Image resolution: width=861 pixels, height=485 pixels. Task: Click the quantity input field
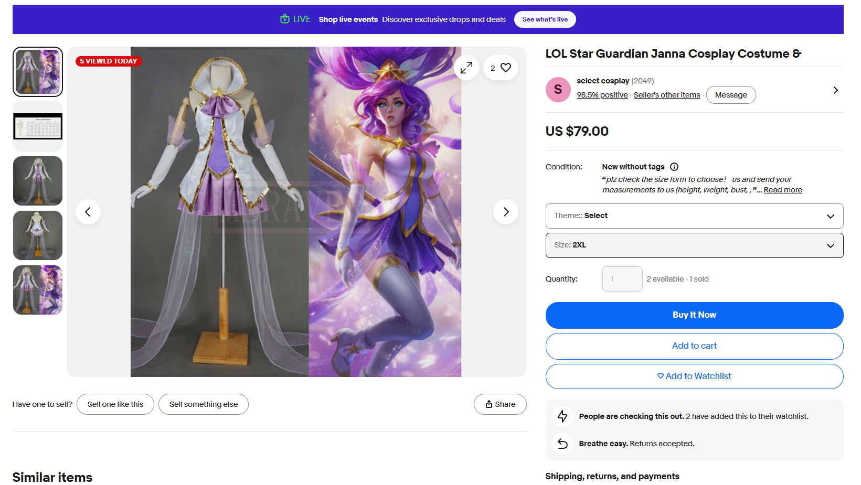(x=622, y=279)
